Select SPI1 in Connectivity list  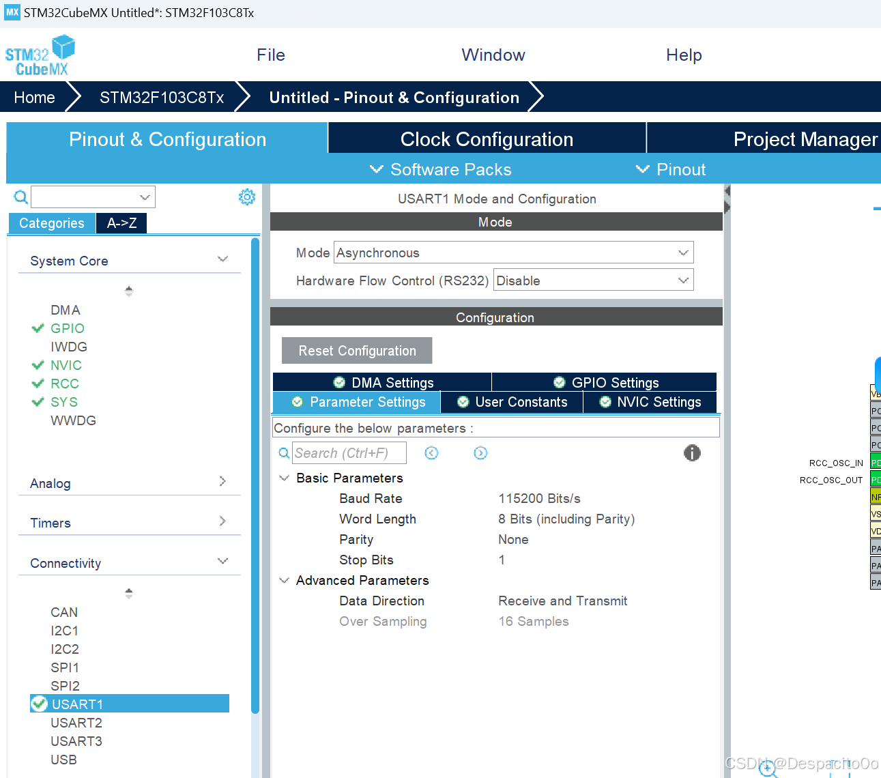point(65,667)
